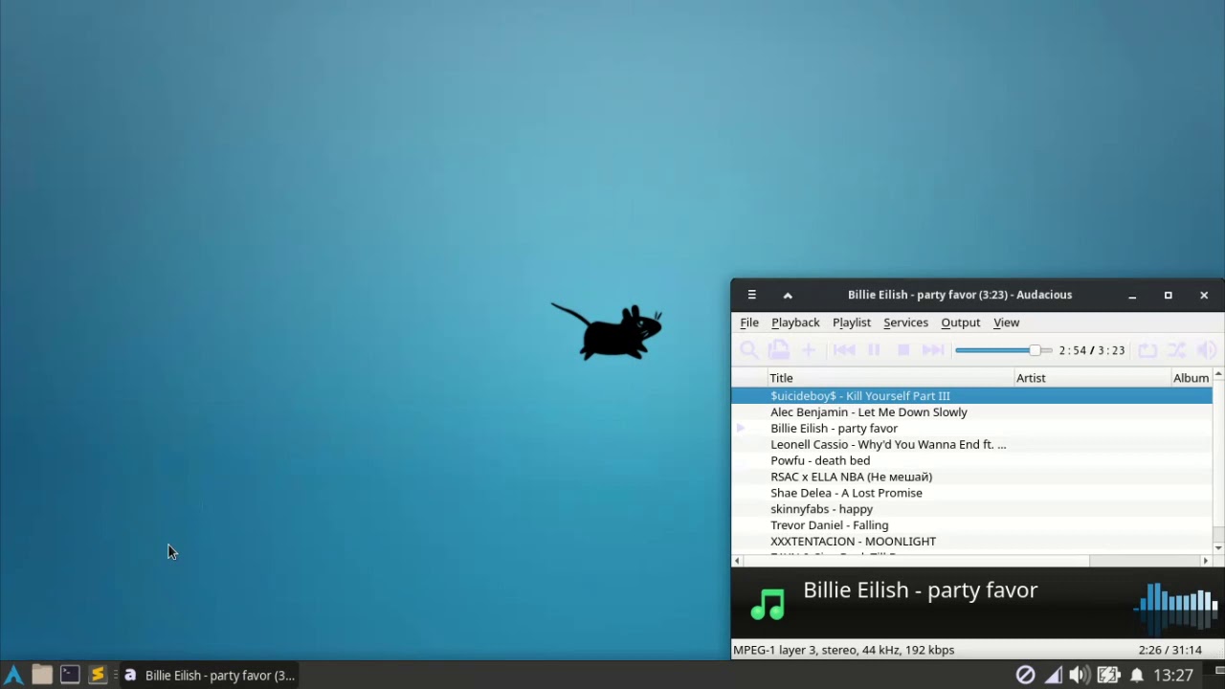Click the horizontal scrollbar right arrow
The image size is (1225, 689).
coord(1206,561)
